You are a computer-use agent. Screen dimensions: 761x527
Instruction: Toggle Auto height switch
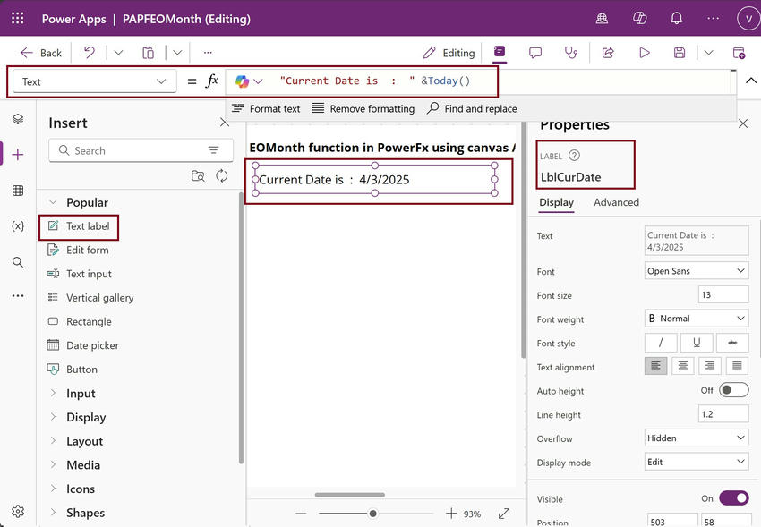click(734, 390)
